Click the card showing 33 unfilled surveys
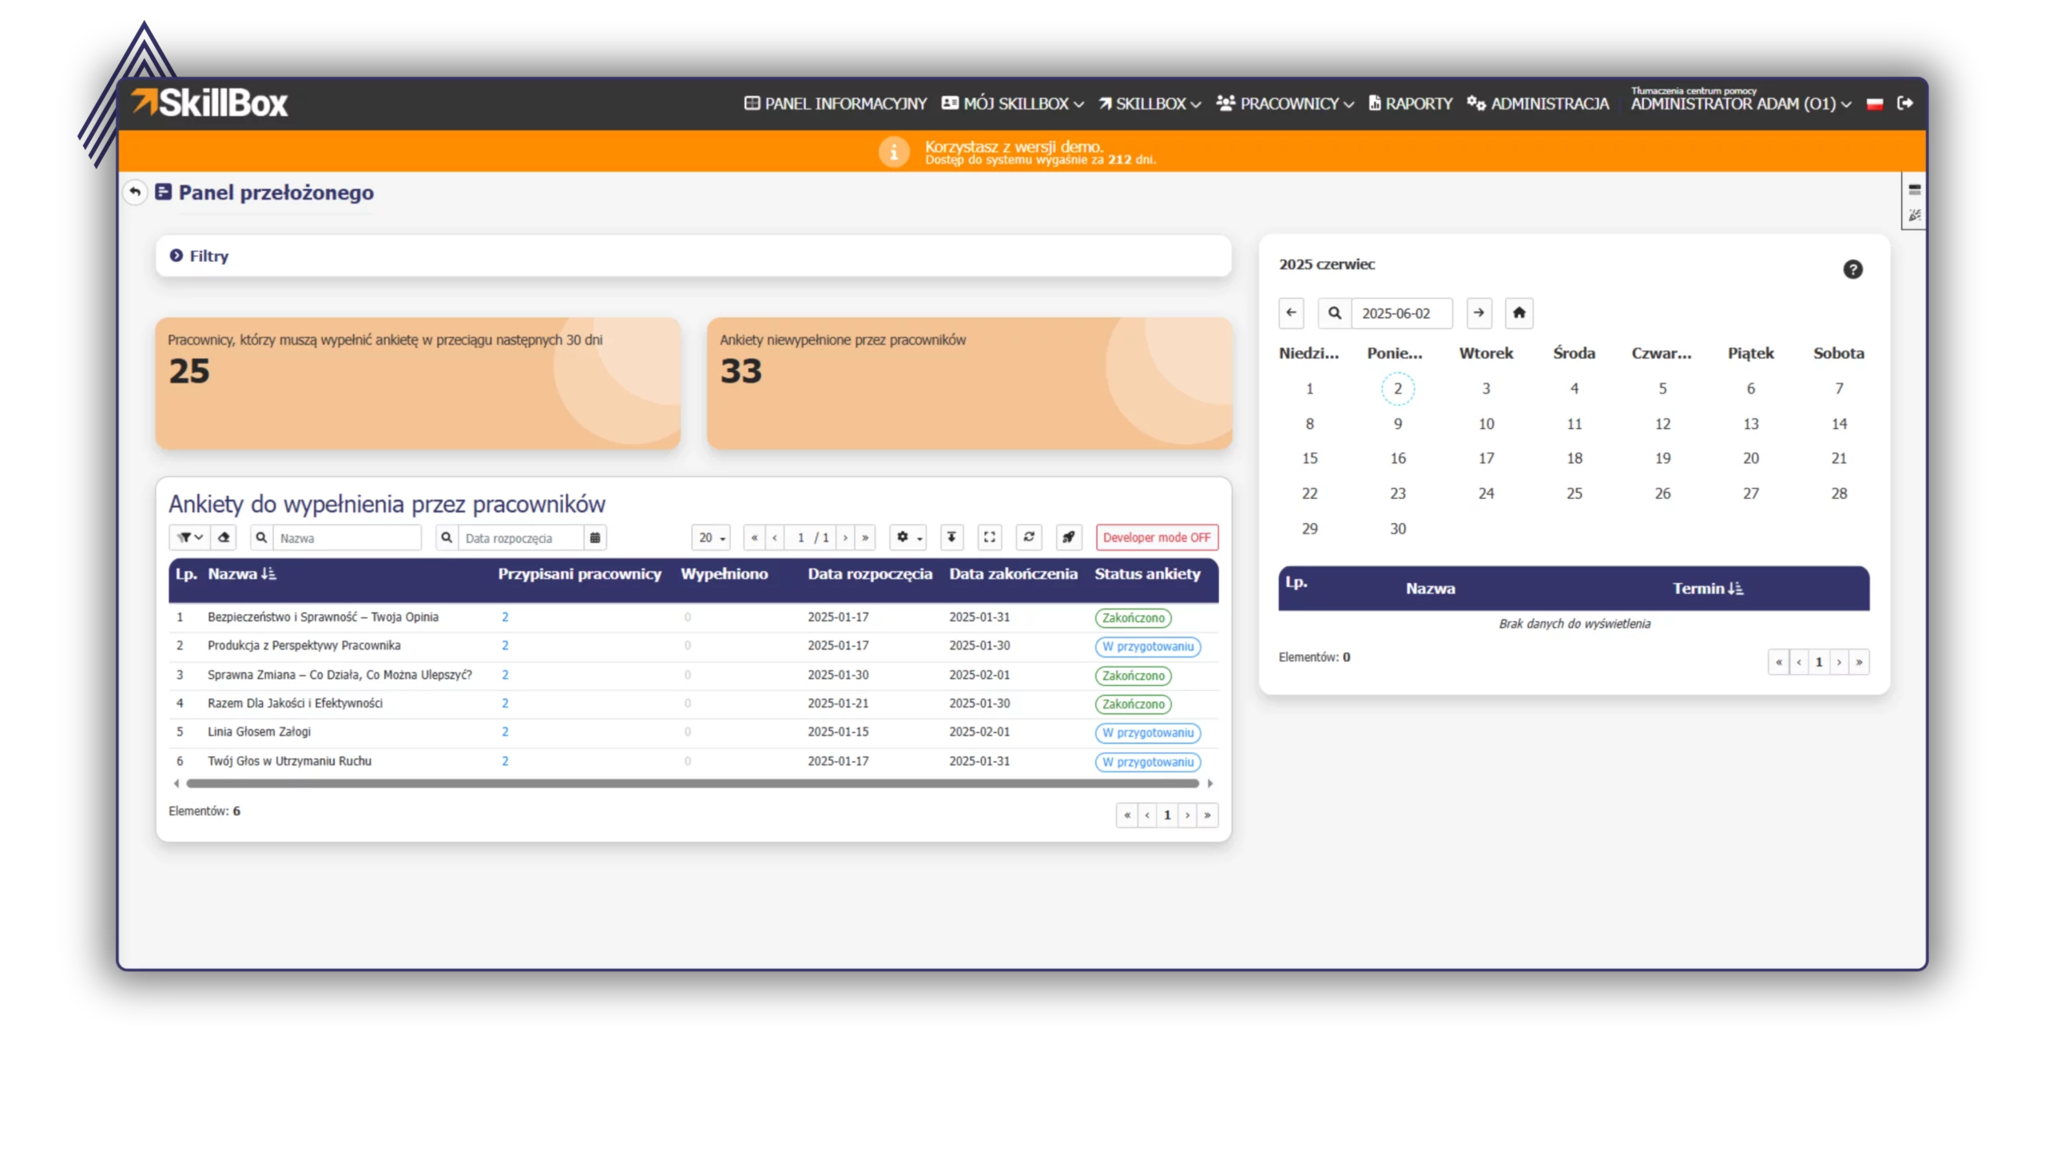Viewport: 2045px width, 1150px height. [969, 383]
